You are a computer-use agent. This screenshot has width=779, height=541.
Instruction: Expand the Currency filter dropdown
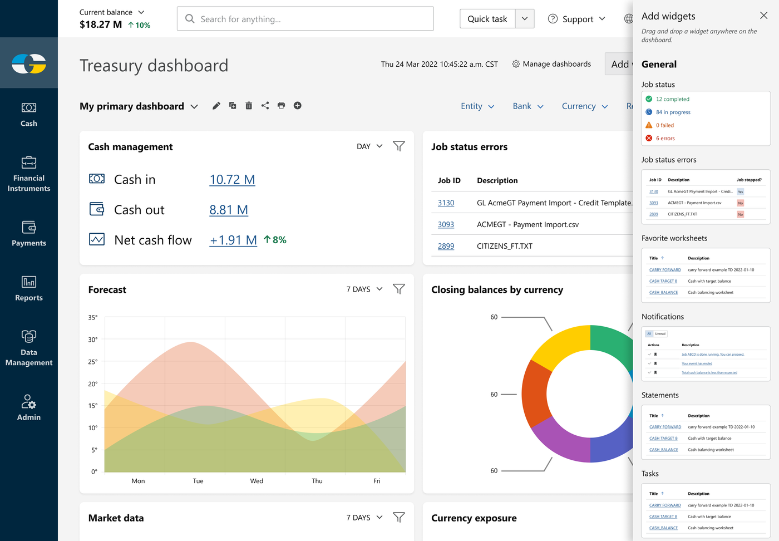point(584,106)
